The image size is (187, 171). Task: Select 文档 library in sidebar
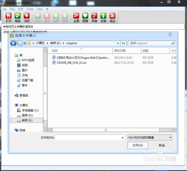pyautogui.click(x=22, y=75)
